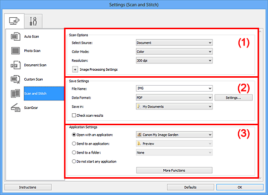Click the Defaults button
The width and height of the screenshot is (268, 195).
tap(191, 187)
